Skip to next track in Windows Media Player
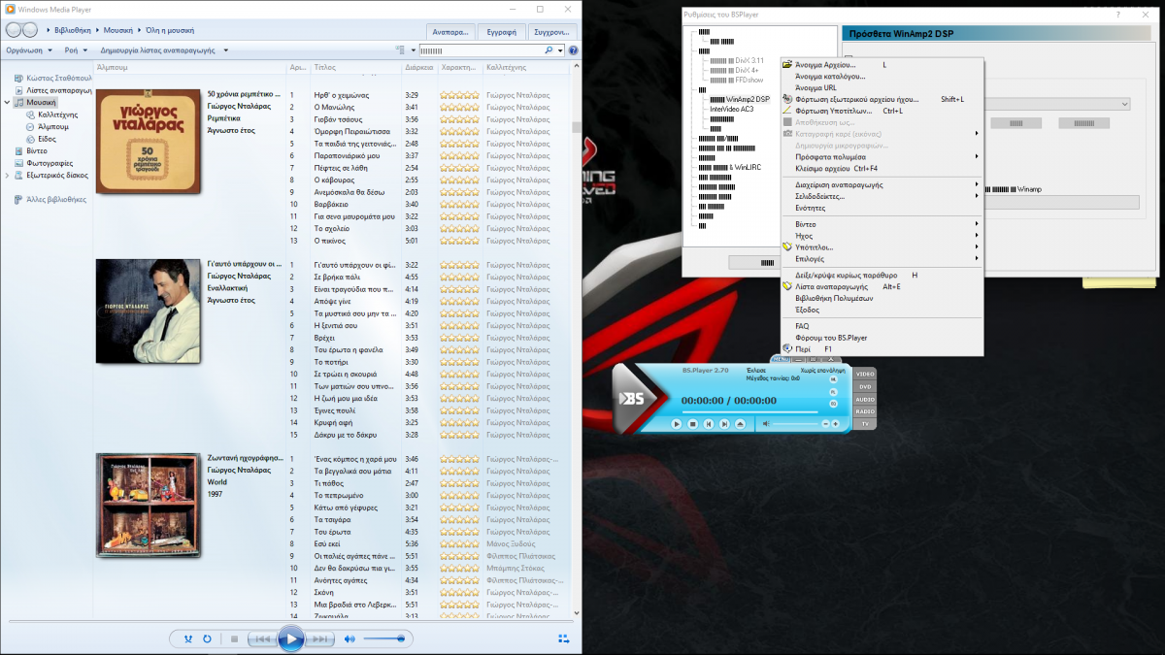The height and width of the screenshot is (655, 1165). point(320,639)
